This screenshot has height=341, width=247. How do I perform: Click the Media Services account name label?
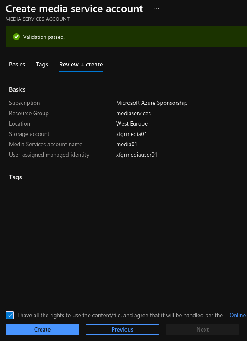(x=46, y=145)
